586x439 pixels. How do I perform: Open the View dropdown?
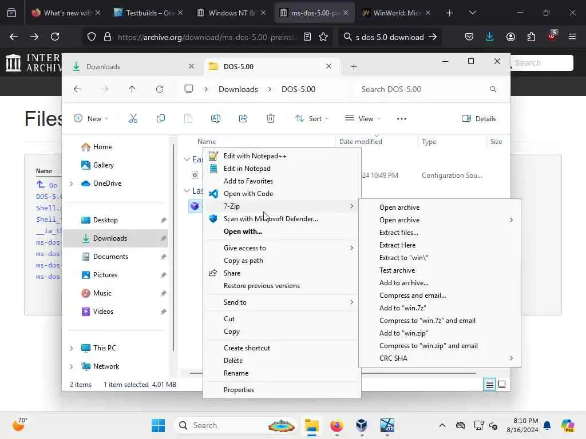(x=362, y=119)
